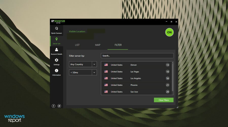Switch to the LIST tab

(77, 45)
